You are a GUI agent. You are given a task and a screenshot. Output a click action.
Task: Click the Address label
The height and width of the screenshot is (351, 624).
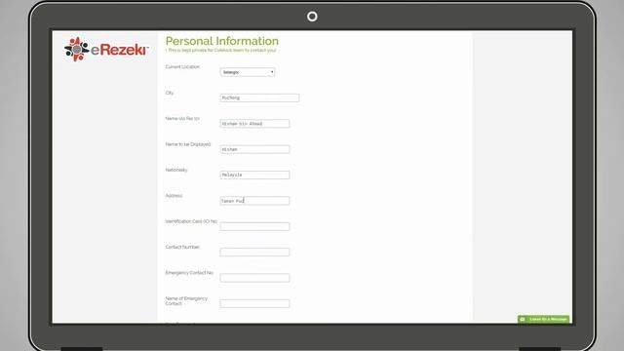point(174,196)
